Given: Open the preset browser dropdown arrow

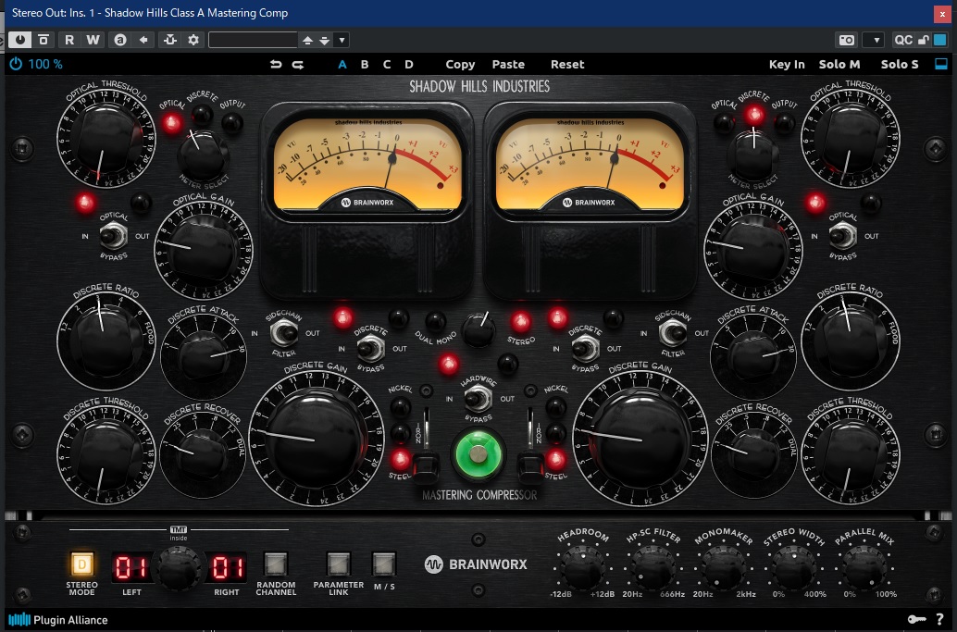Looking at the screenshot, I should pyautogui.click(x=342, y=41).
